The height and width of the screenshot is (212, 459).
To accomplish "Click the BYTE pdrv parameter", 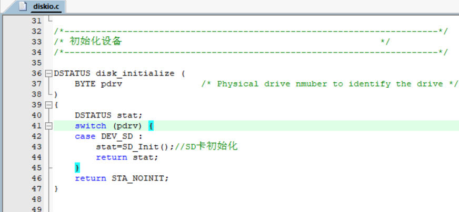I will [x=98, y=84].
